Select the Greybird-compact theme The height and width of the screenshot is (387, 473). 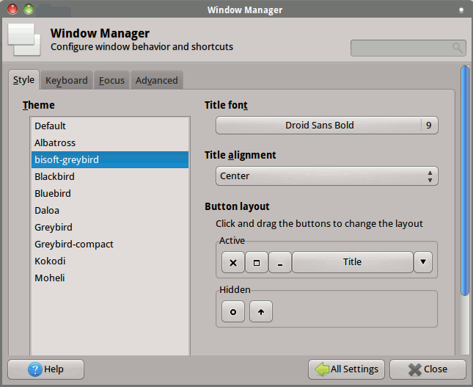[x=110, y=245]
